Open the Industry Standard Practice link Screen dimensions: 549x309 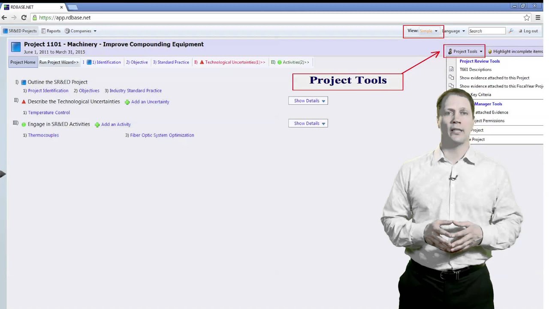point(136,91)
